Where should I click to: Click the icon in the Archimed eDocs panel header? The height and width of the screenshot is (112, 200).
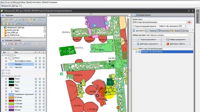tap(133, 15)
